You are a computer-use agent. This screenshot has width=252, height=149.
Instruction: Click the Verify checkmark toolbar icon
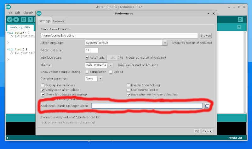pos(10,20)
